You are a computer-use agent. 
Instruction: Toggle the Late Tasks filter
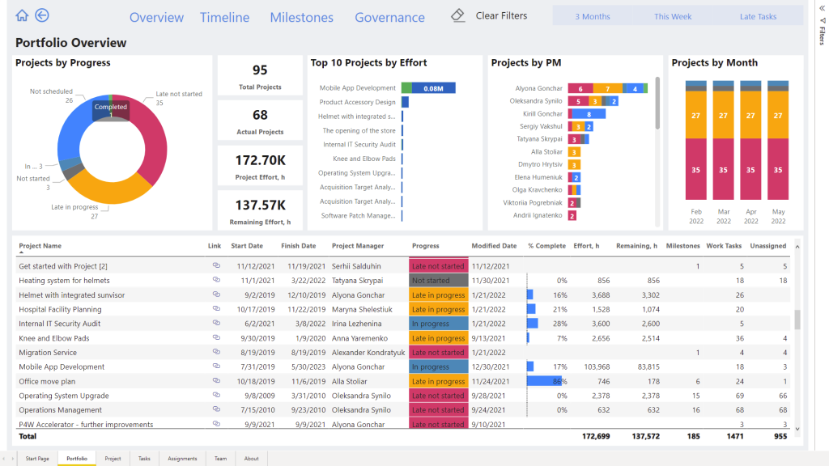click(x=759, y=15)
